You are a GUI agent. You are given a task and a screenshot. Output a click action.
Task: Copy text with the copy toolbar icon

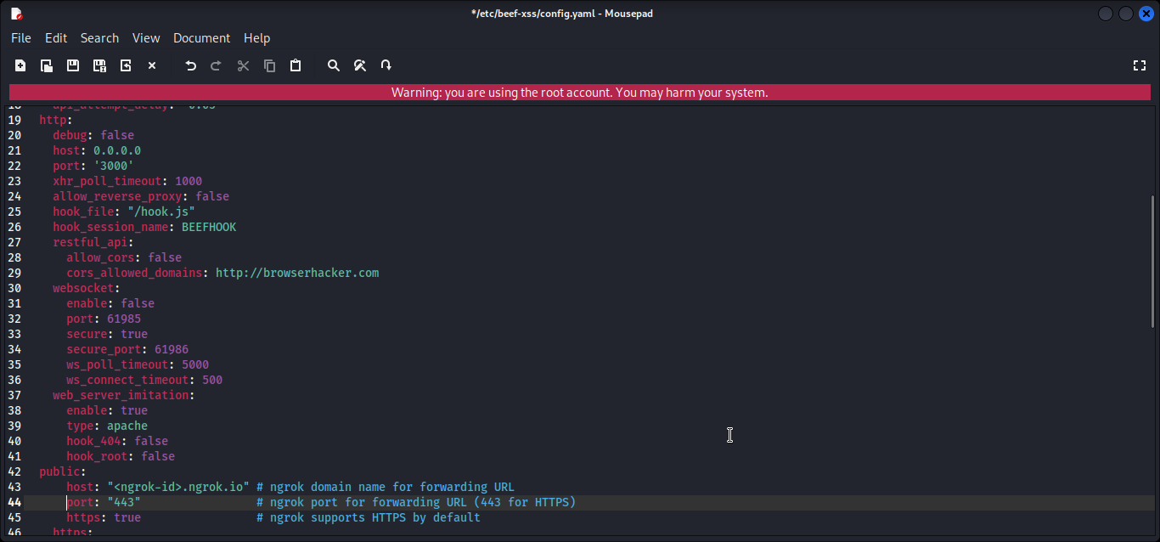269,65
